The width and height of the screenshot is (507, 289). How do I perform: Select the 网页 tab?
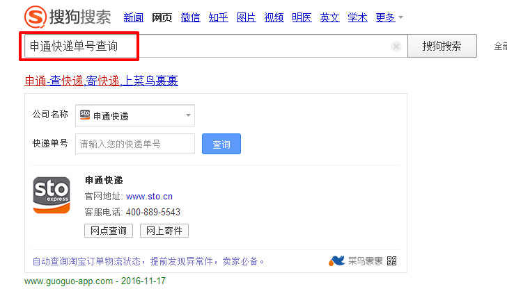click(x=162, y=17)
